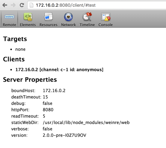The height and width of the screenshot is (148, 166).
Task: Select the anonymous client channel c-1 entry
Action: (x=59, y=70)
